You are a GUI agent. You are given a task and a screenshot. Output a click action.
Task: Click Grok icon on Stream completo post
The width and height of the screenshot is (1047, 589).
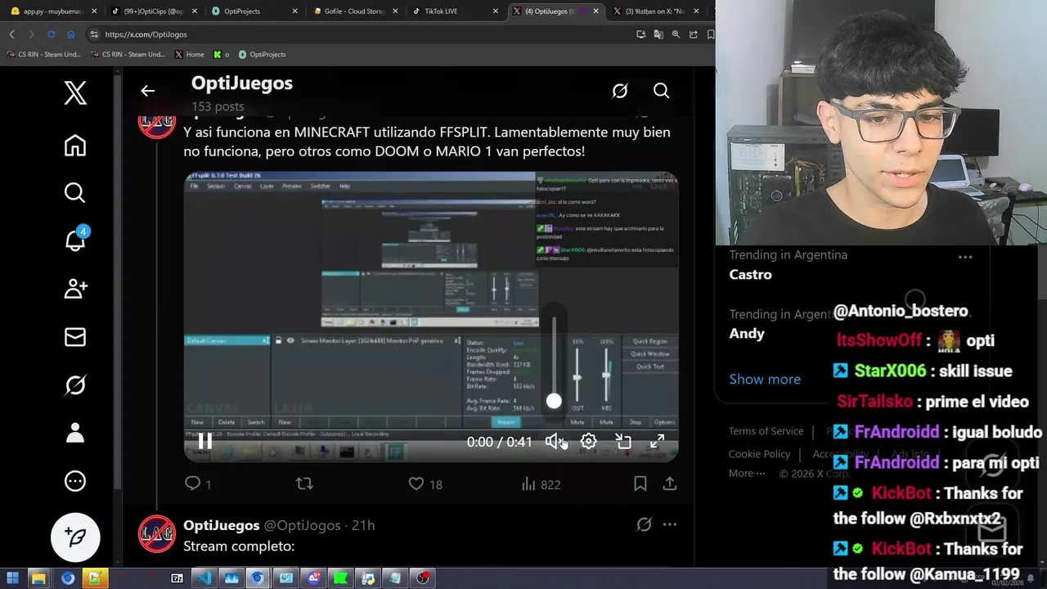pos(644,524)
